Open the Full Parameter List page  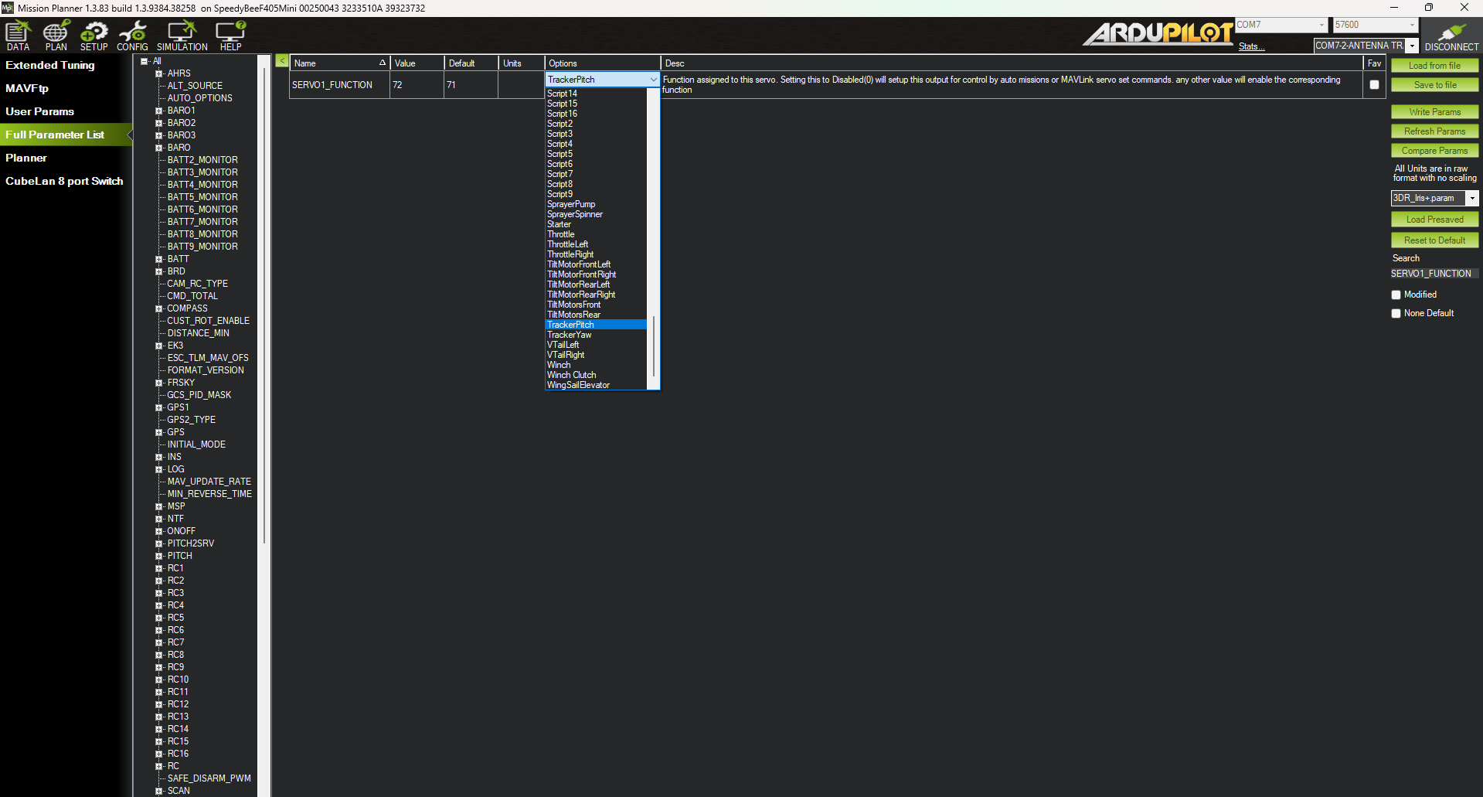(55, 135)
